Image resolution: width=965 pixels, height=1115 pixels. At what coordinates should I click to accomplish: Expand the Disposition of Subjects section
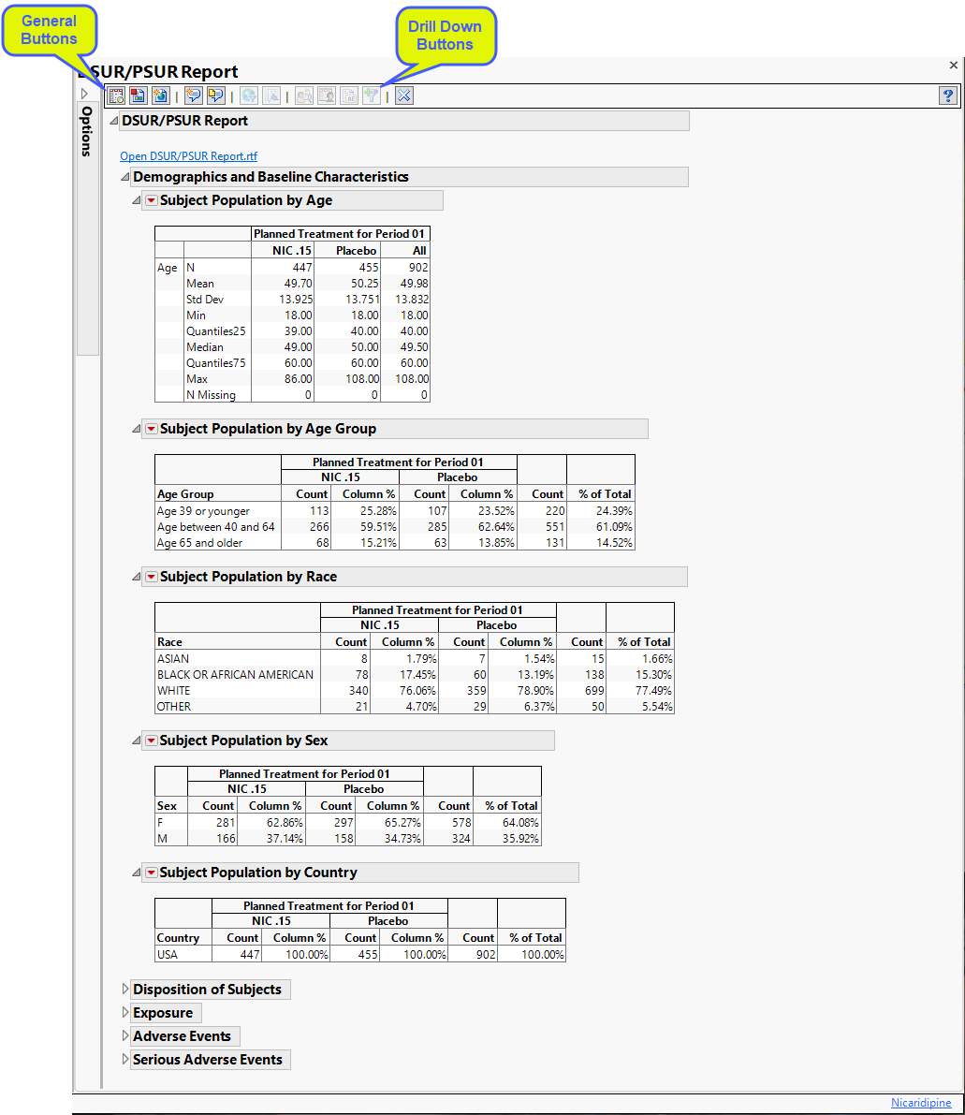(125, 990)
